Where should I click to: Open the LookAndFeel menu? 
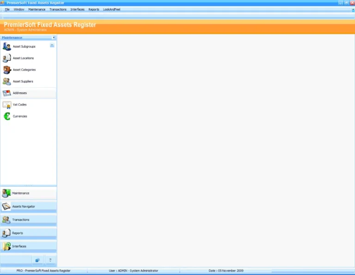coord(111,10)
